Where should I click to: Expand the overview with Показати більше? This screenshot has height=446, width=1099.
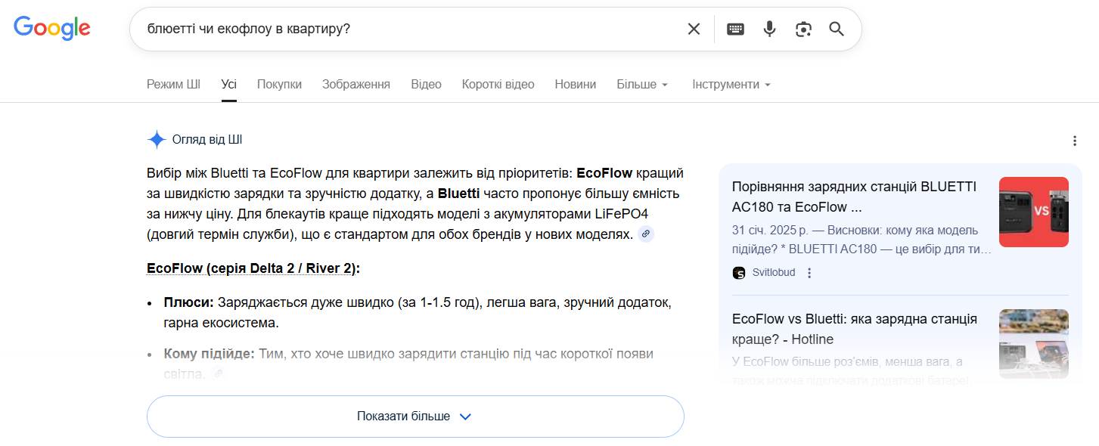tap(415, 416)
